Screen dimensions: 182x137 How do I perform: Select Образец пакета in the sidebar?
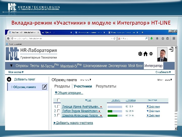(x=25, y=87)
